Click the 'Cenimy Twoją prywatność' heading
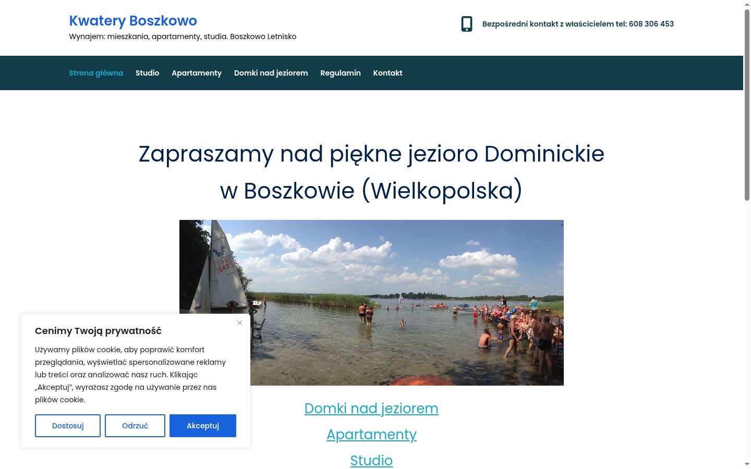Image resolution: width=751 pixels, height=469 pixels. 98,331
